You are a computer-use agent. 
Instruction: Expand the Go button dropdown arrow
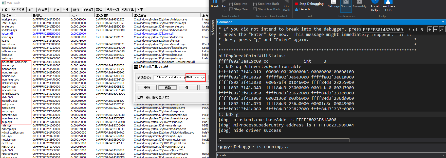(224, 10)
